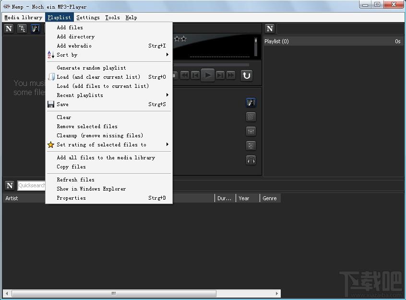Click the tree view icon in library toolbar
Image resolution: width=406 pixels, height=300 pixels.
point(22,28)
